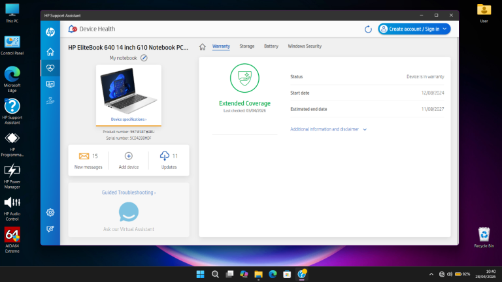This screenshot has width=502, height=282.
Task: Click Ask our Virtual Assistant text
Action: [x=129, y=229]
